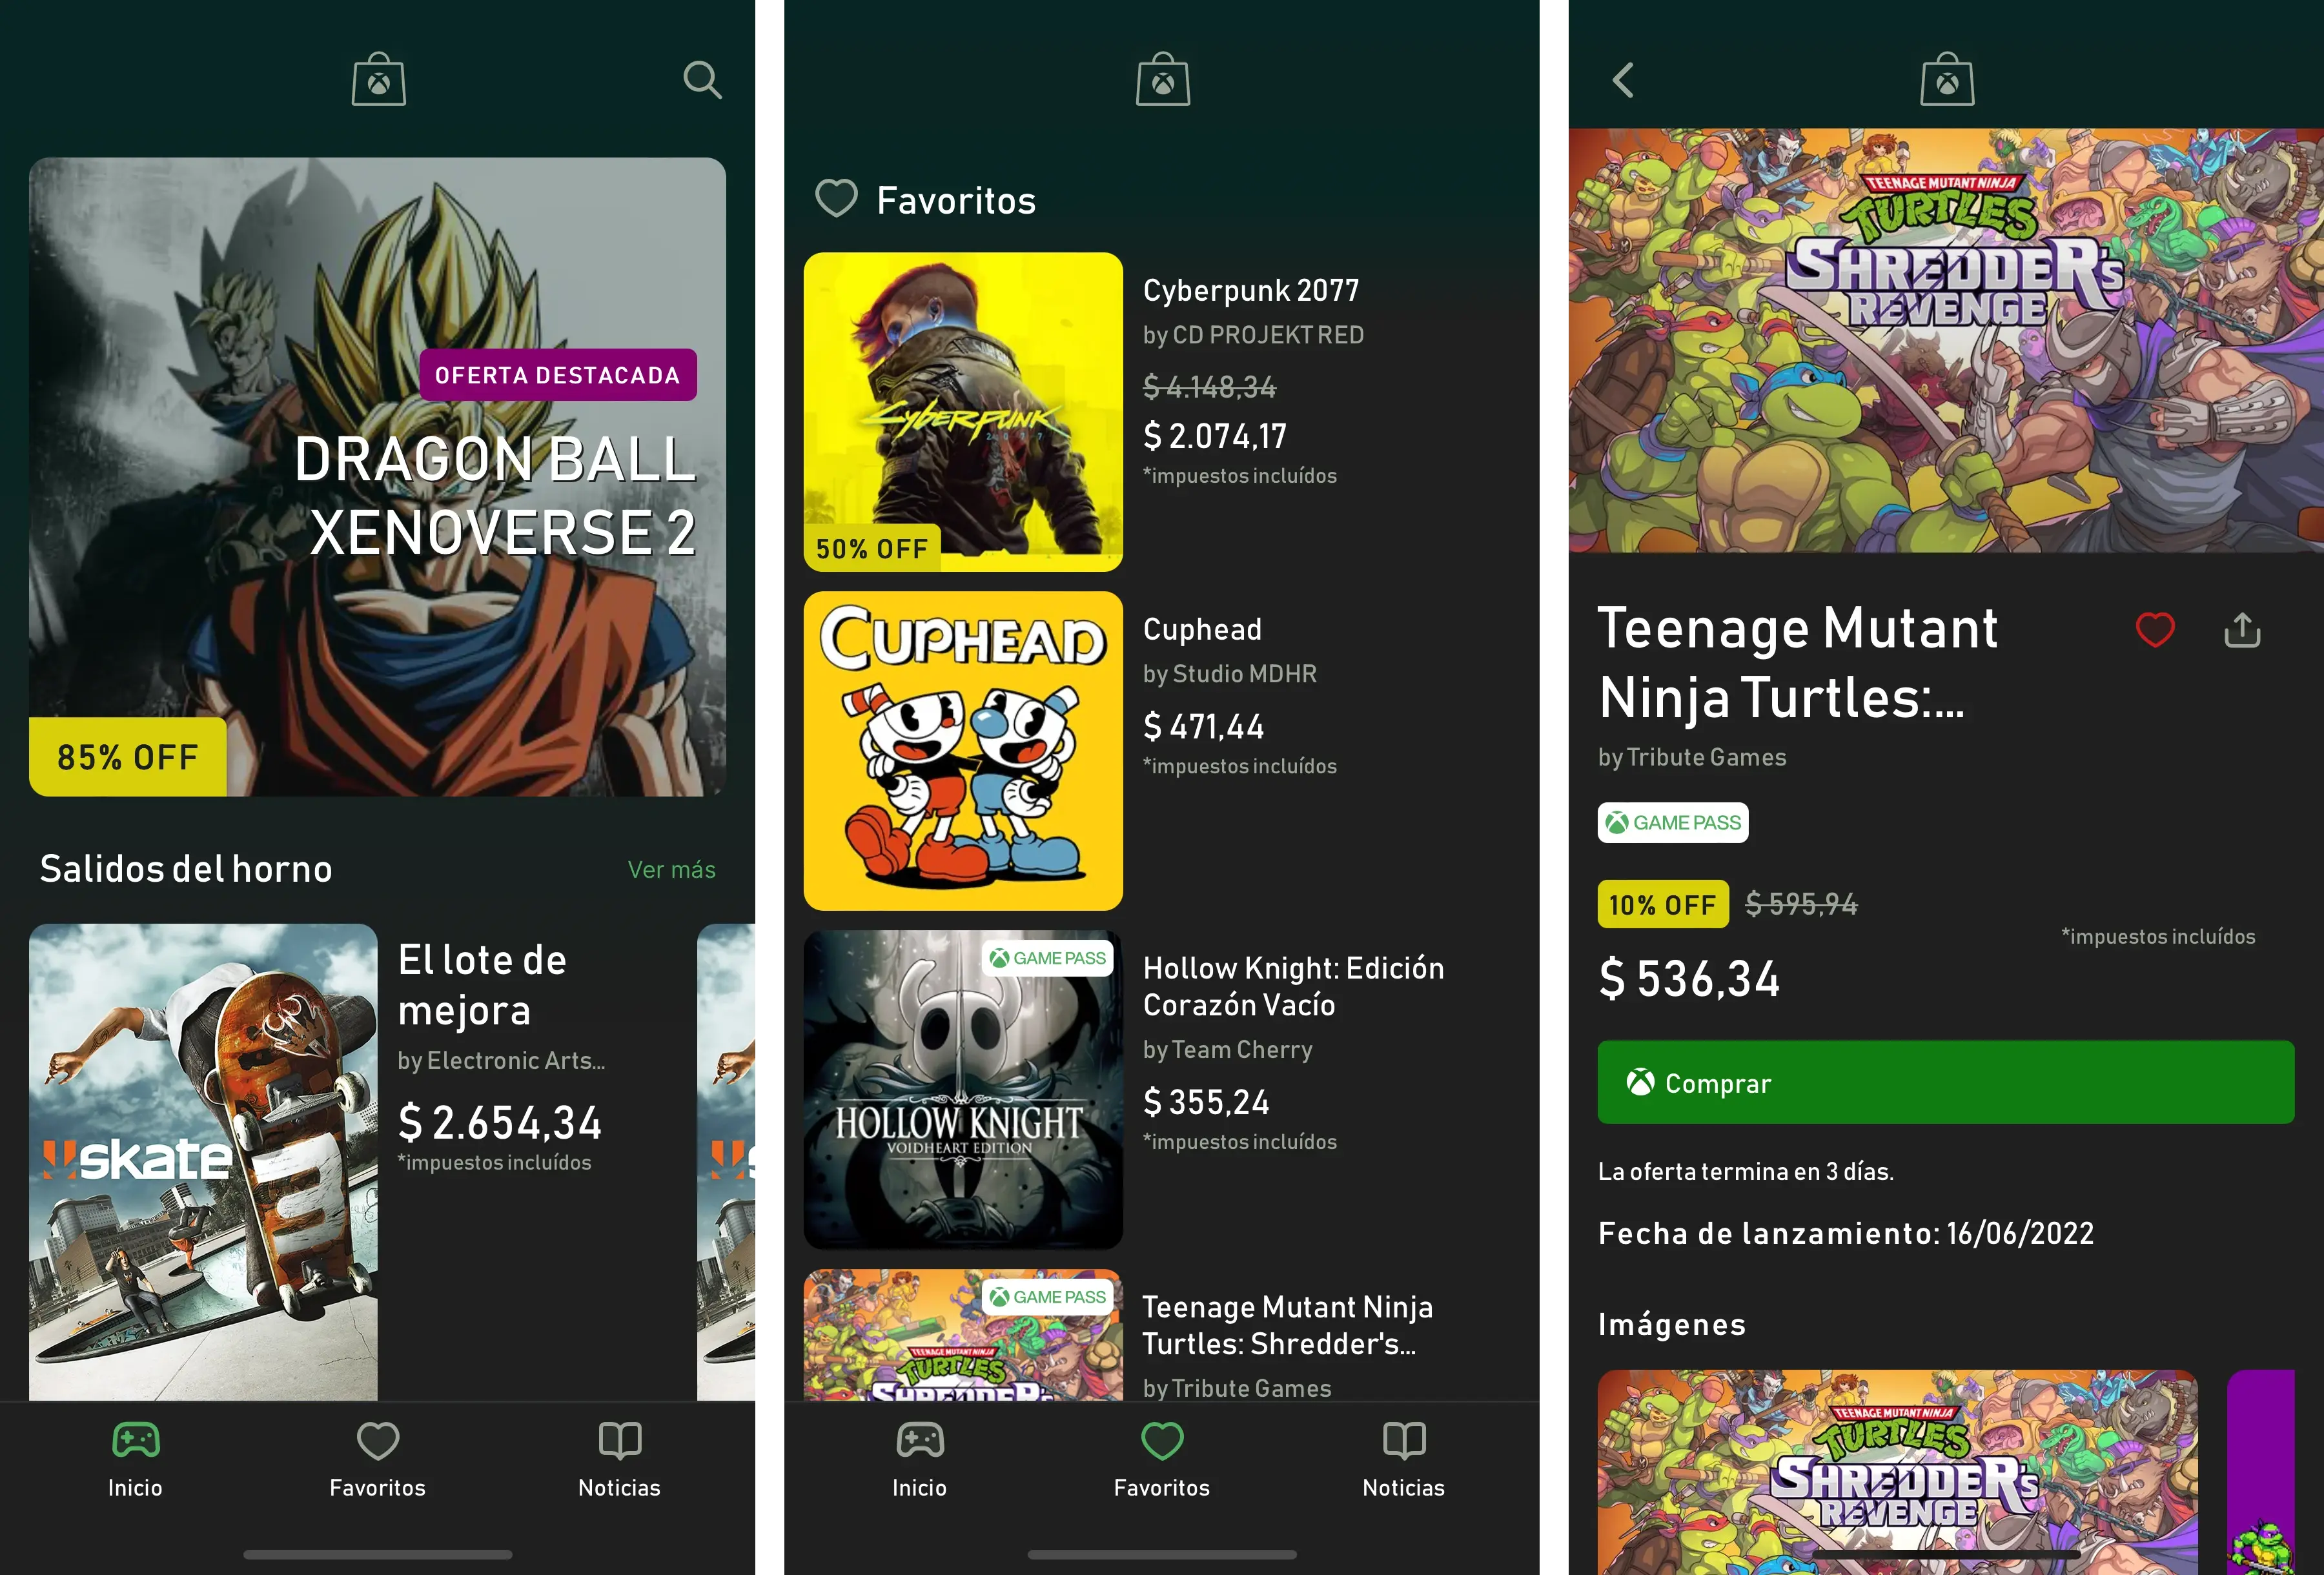Open Hollow Knight Voidheart Edition cover
The height and width of the screenshot is (1575, 2324).
pyautogui.click(x=962, y=1089)
